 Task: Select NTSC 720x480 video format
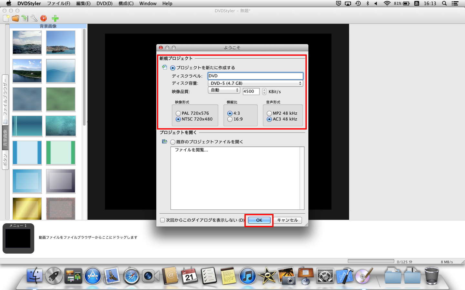178,119
